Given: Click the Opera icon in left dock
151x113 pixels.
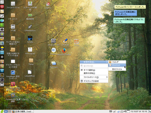Looking at the screenshot, I should click(x=2, y=7).
